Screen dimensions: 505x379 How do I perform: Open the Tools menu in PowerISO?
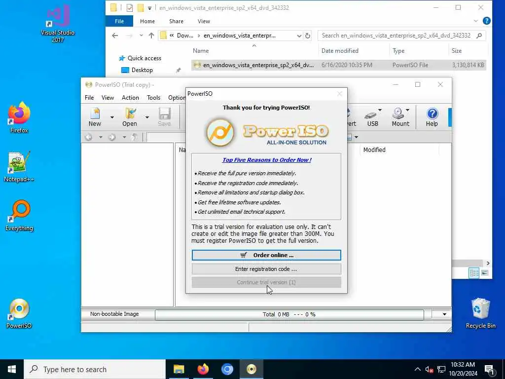tap(154, 98)
